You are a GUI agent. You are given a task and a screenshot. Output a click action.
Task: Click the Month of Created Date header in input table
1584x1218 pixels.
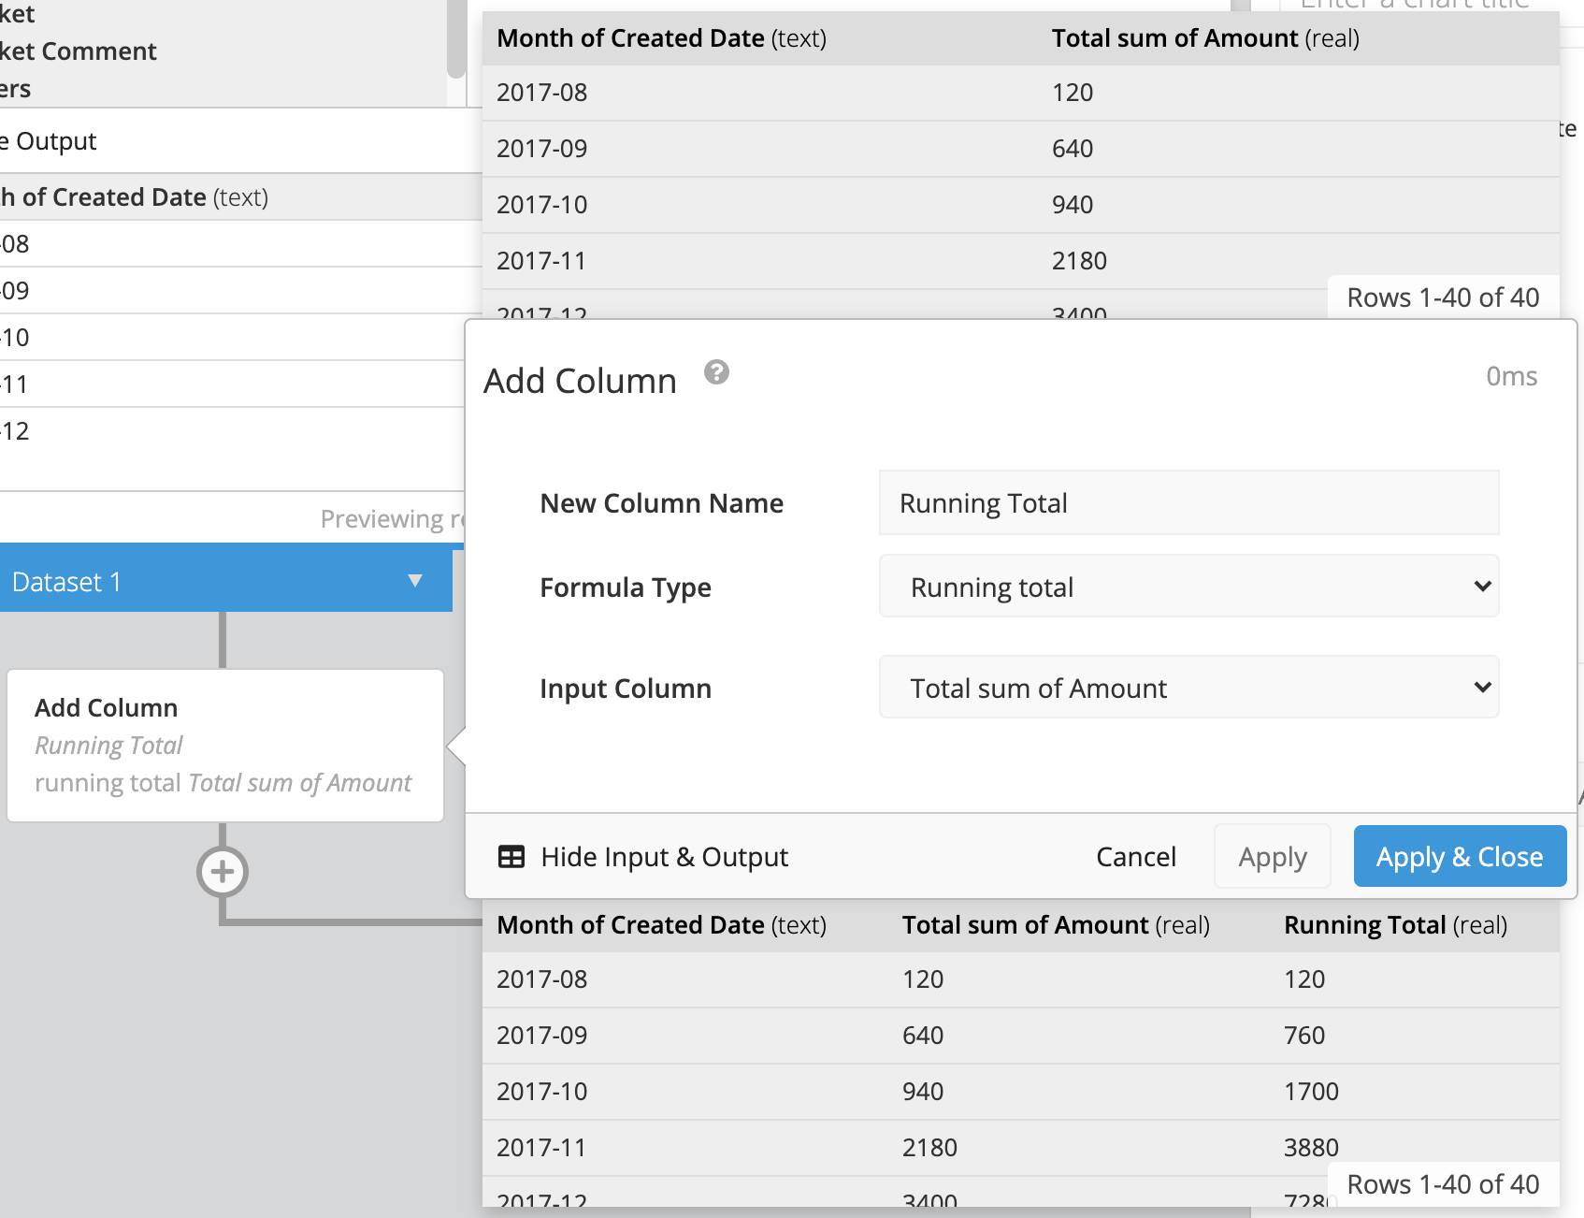[x=661, y=38]
